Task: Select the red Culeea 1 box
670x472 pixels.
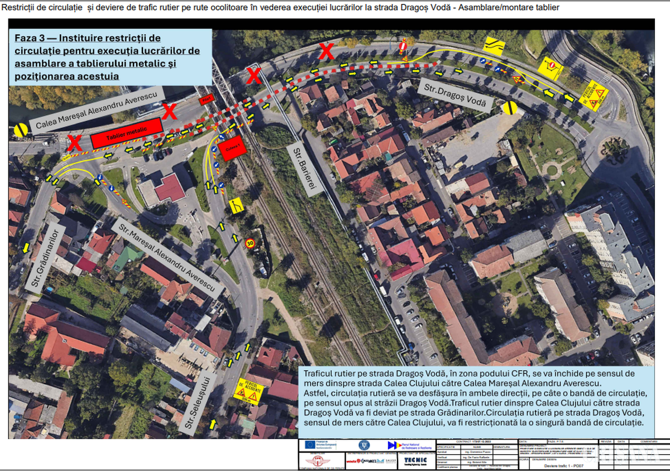Action: 233,148
